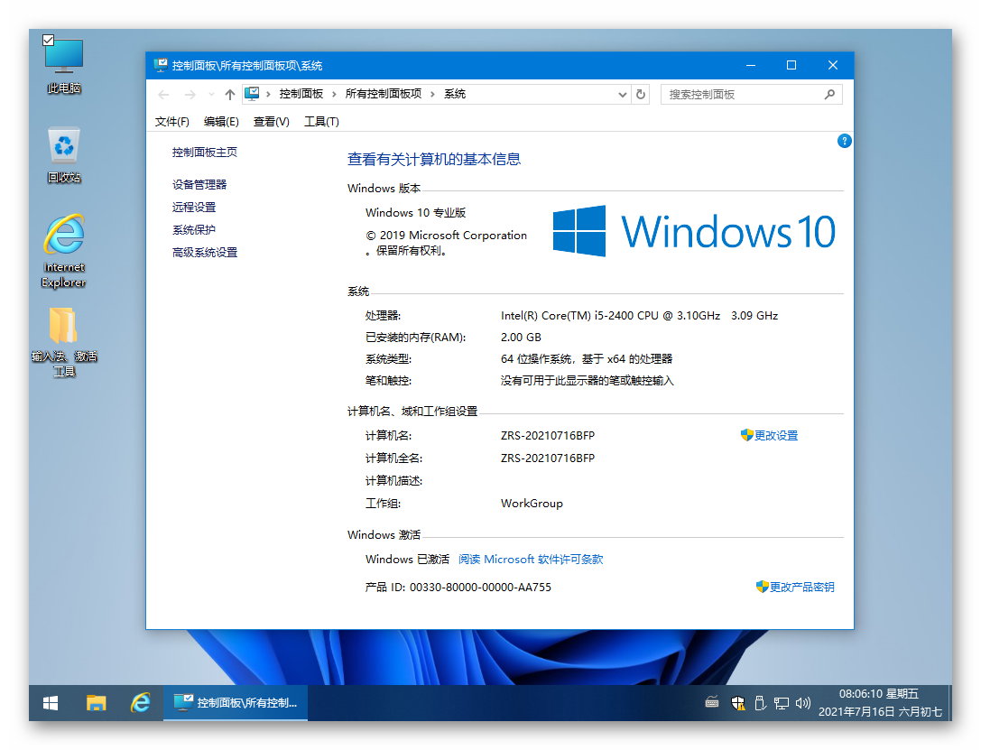Open the 查看(V) menu
The width and height of the screenshot is (981, 750).
272,121
